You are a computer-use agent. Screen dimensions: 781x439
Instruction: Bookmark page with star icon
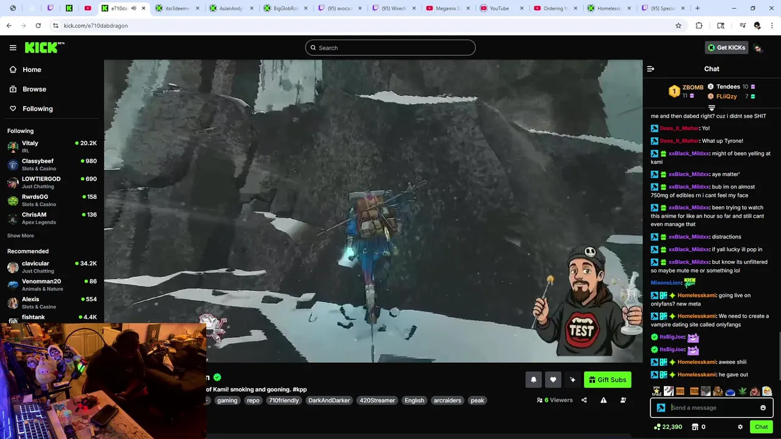(x=678, y=26)
